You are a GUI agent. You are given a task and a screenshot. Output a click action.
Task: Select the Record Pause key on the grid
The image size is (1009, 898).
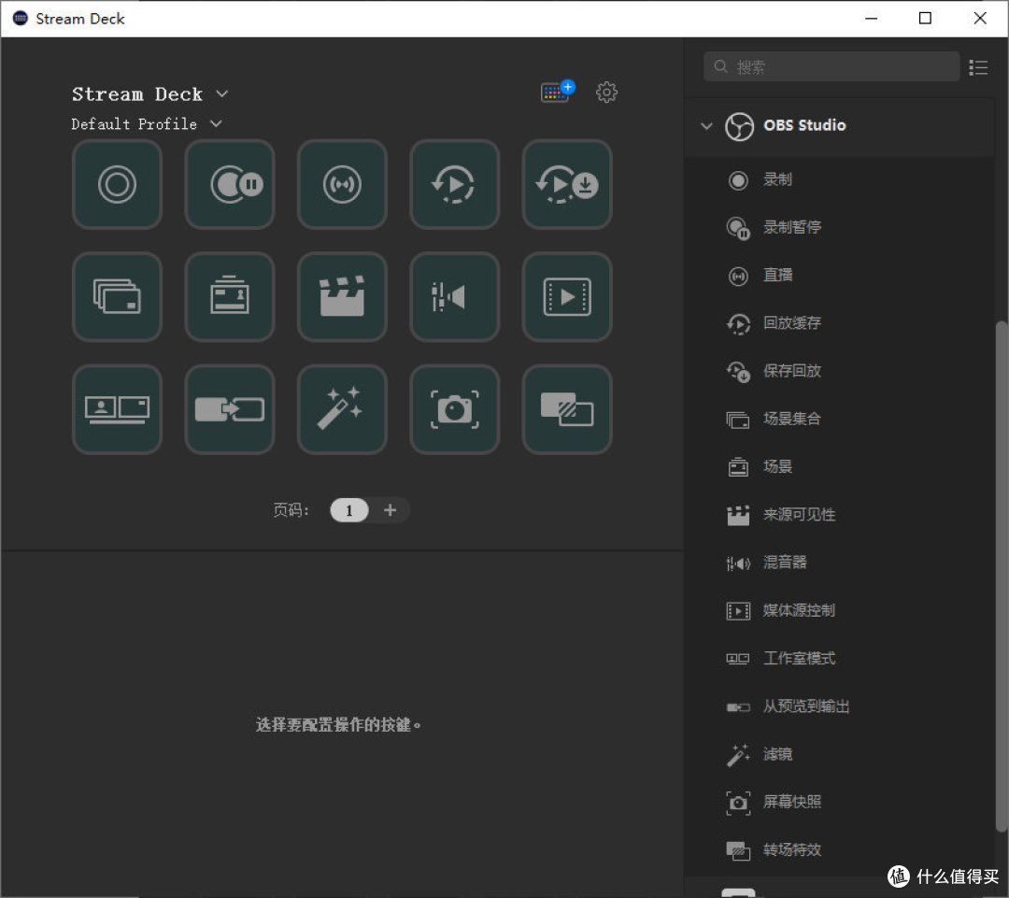[230, 184]
